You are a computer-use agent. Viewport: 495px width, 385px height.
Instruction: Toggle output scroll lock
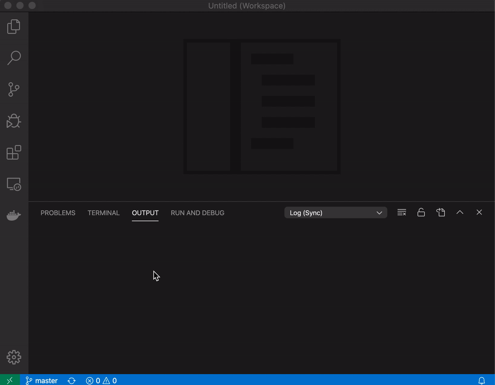[x=421, y=212]
